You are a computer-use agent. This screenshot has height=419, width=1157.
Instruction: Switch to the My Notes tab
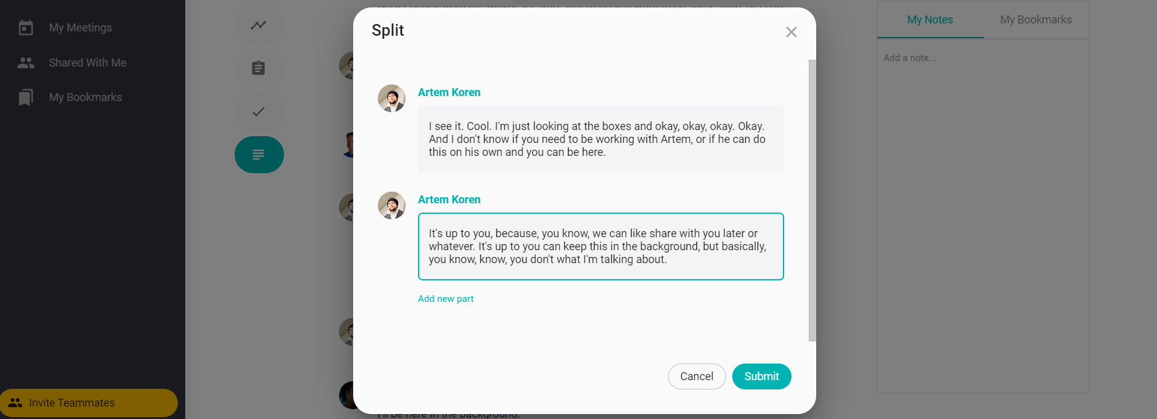click(930, 20)
